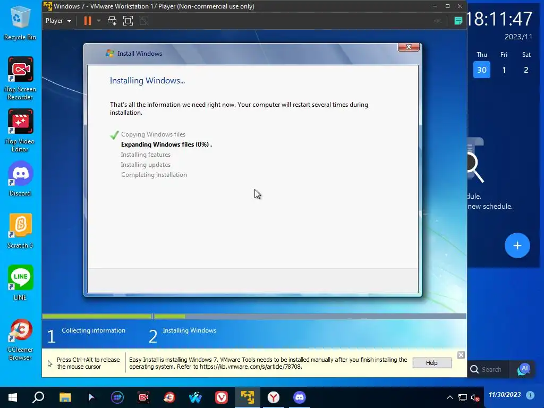Screen dimensions: 544x408
Task: Click the Collecting information stage label
Action: 93,330
